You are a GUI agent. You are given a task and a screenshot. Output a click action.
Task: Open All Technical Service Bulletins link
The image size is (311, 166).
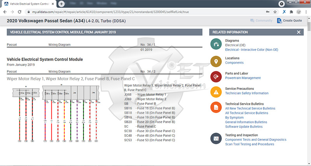coord(246,113)
